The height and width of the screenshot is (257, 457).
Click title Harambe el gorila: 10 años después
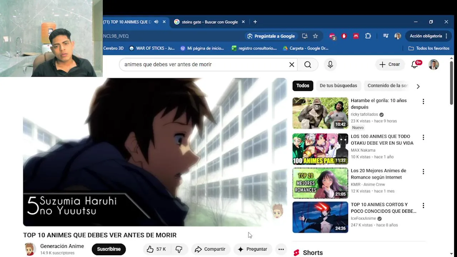pos(378,104)
